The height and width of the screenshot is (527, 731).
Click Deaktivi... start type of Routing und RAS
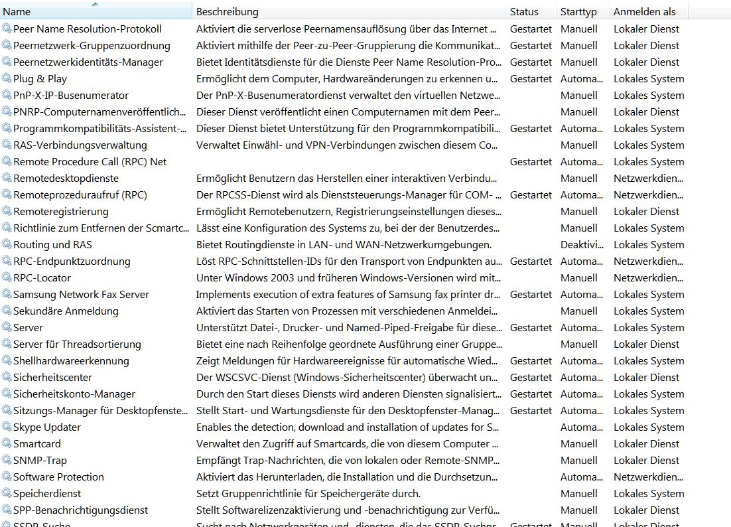582,244
